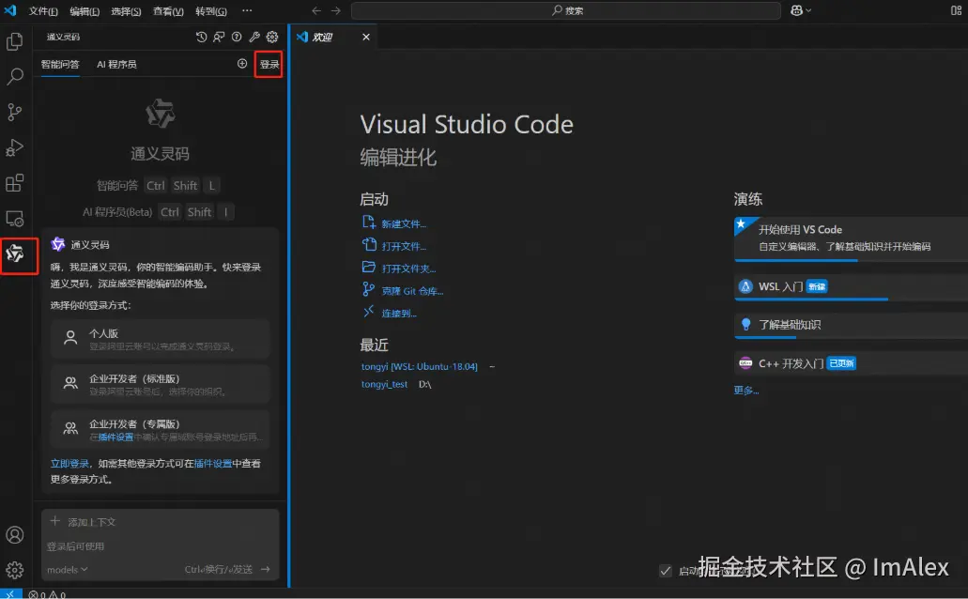Open the Run and Debug view
This screenshot has height=599, width=968.
tap(14, 148)
